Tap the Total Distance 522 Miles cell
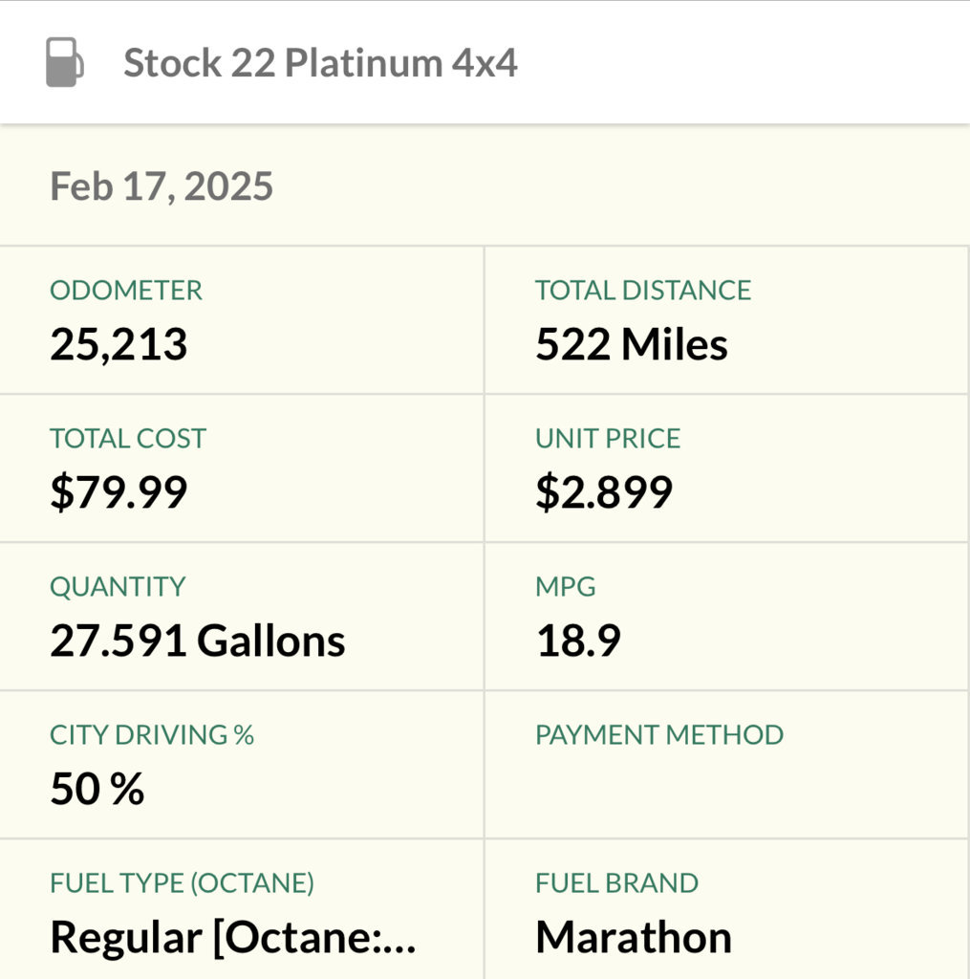This screenshot has height=979, width=970. point(726,320)
